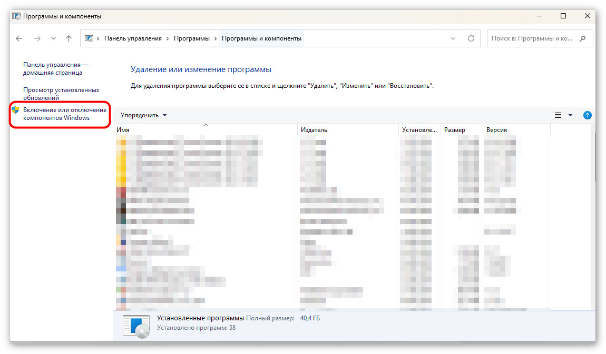Viewport: 606px width, 354px height.
Task: Open 'Панель управления — домашняя страница' link
Action: [x=56, y=68]
